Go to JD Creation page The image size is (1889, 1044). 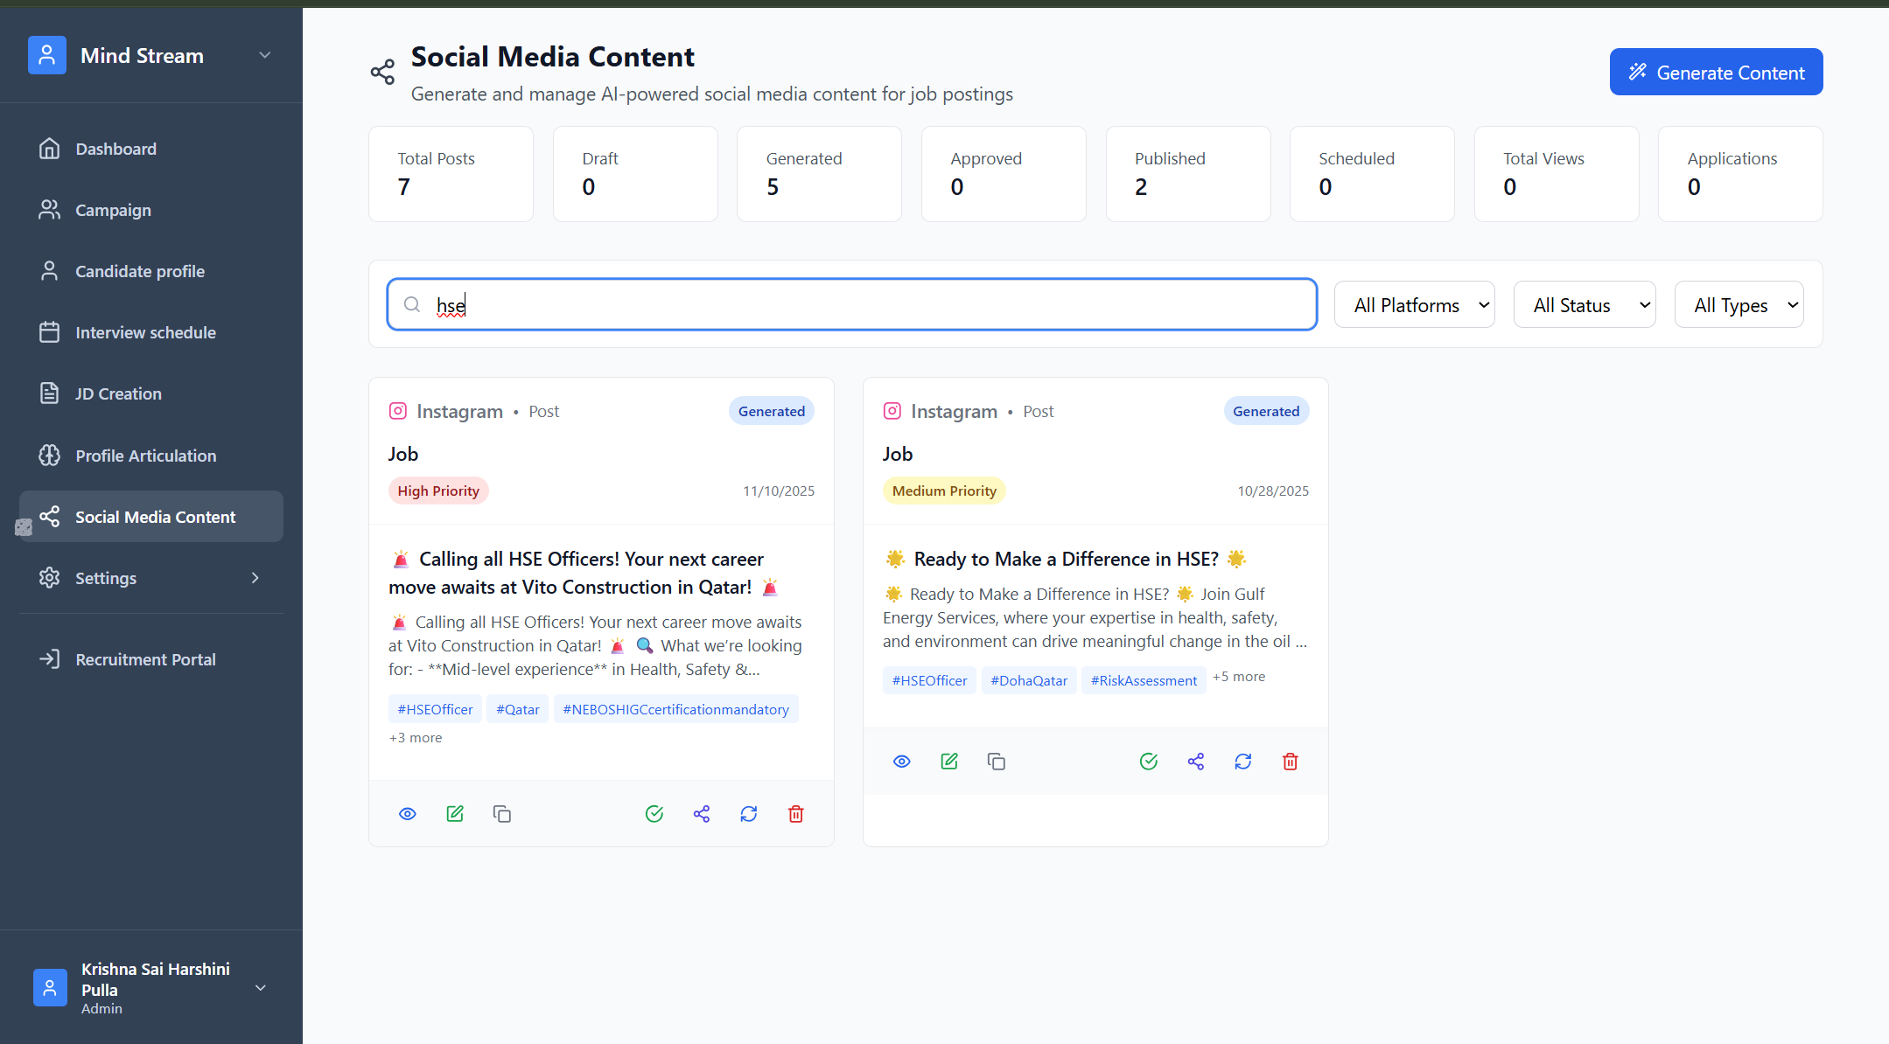(x=118, y=394)
